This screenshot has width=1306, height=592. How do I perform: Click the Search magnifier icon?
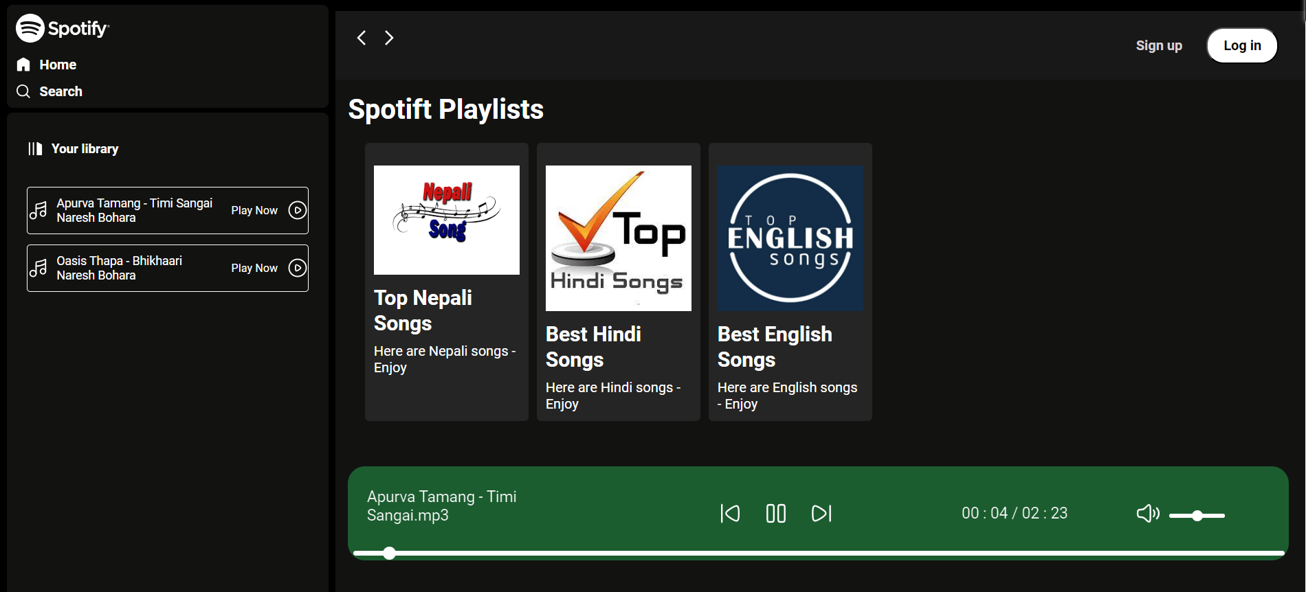click(23, 91)
